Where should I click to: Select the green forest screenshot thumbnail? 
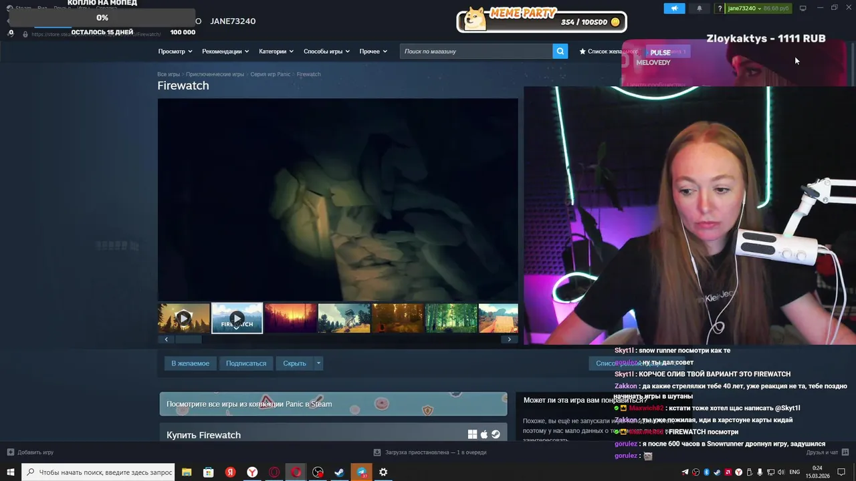coord(451,319)
